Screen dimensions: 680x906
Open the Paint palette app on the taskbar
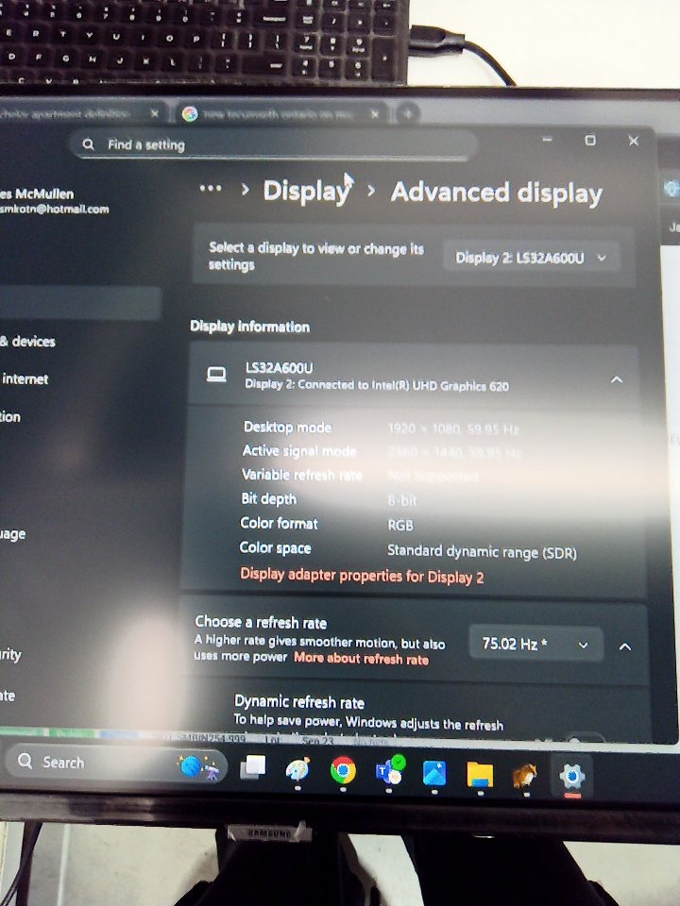(x=297, y=770)
